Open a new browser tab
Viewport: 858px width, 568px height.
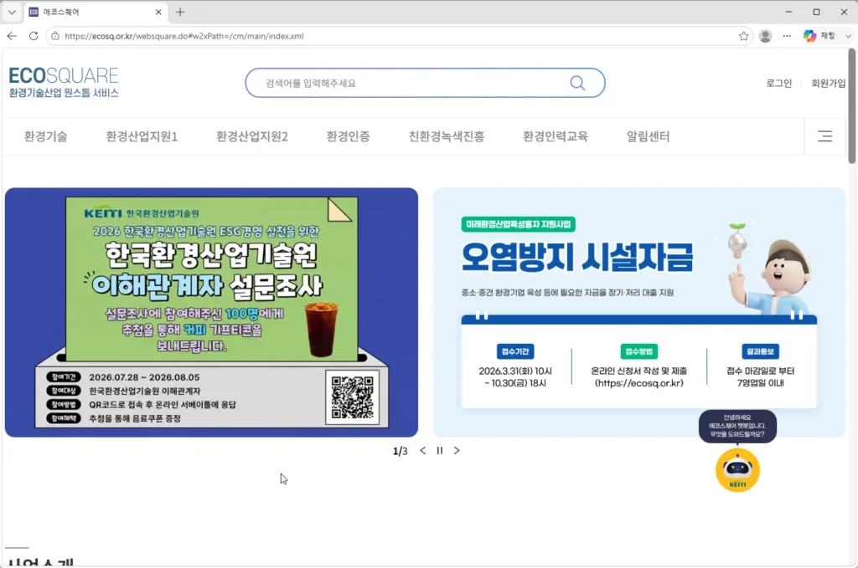point(180,12)
